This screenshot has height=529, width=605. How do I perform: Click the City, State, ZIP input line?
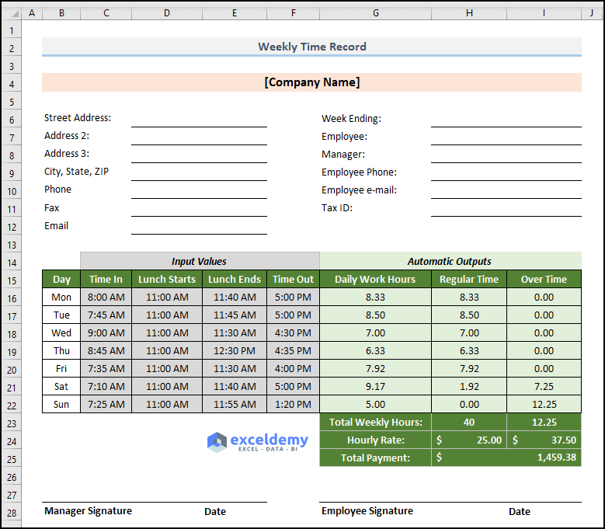199,172
